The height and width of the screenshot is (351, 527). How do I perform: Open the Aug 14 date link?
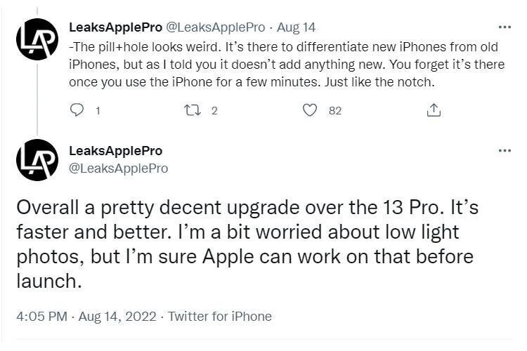coord(297,27)
